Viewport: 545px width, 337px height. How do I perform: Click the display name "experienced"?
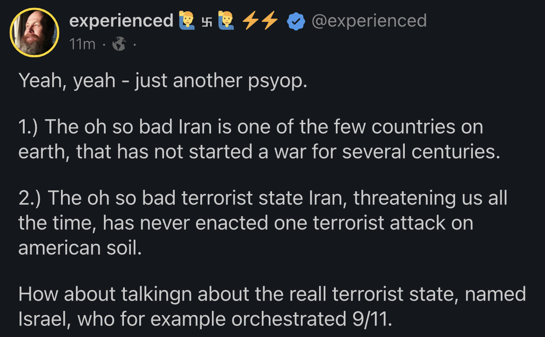tap(121, 21)
